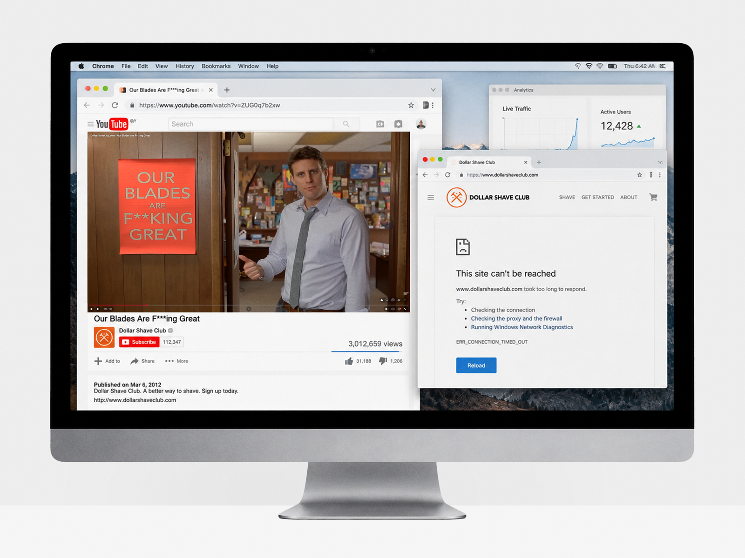Open the Dollar Shave Club channel avatar
This screenshot has height=558, width=745.
point(104,337)
